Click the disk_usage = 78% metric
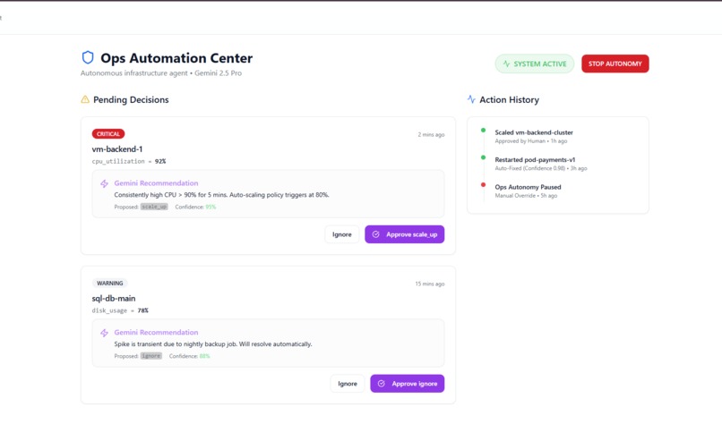 [120, 310]
